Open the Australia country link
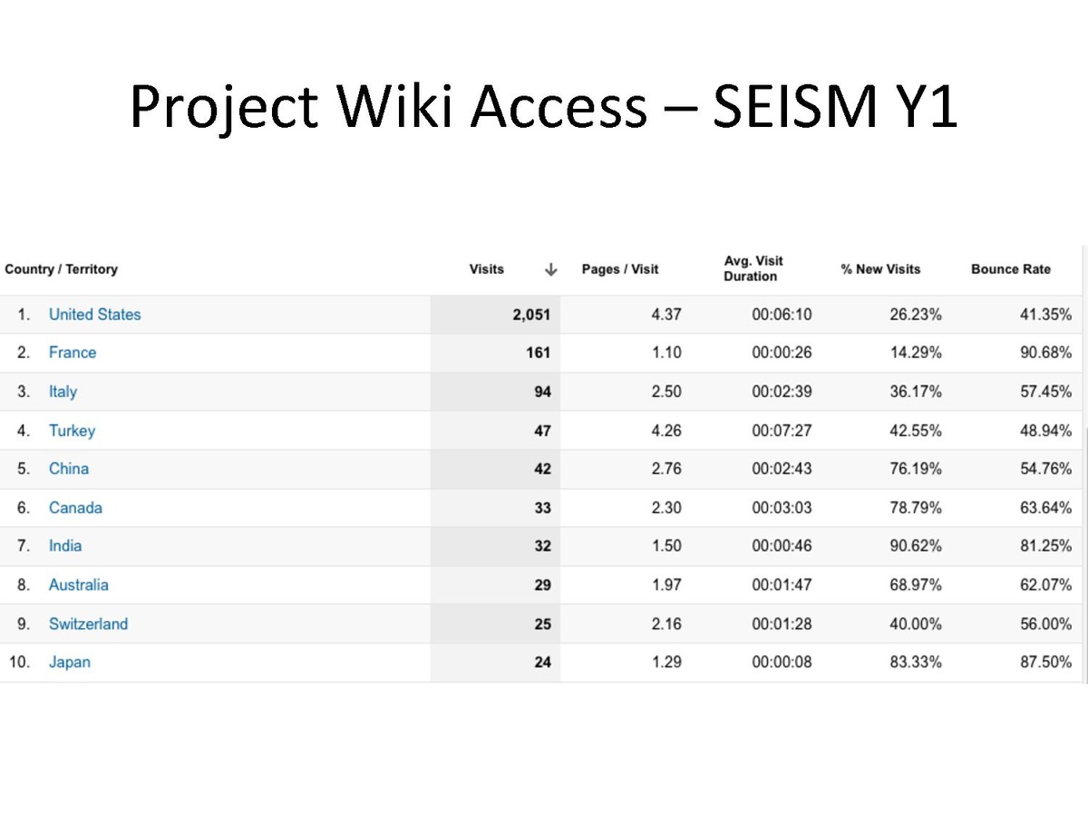The width and height of the screenshot is (1088, 816). tap(79, 585)
